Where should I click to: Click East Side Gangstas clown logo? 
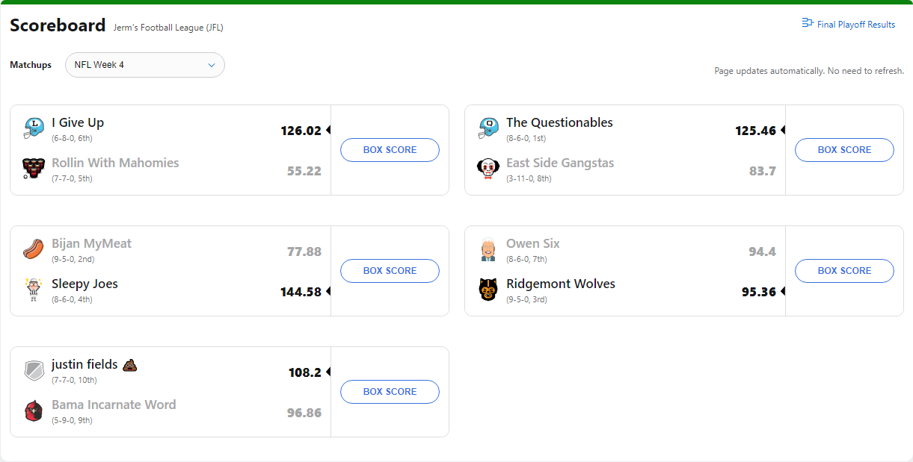coord(488,169)
